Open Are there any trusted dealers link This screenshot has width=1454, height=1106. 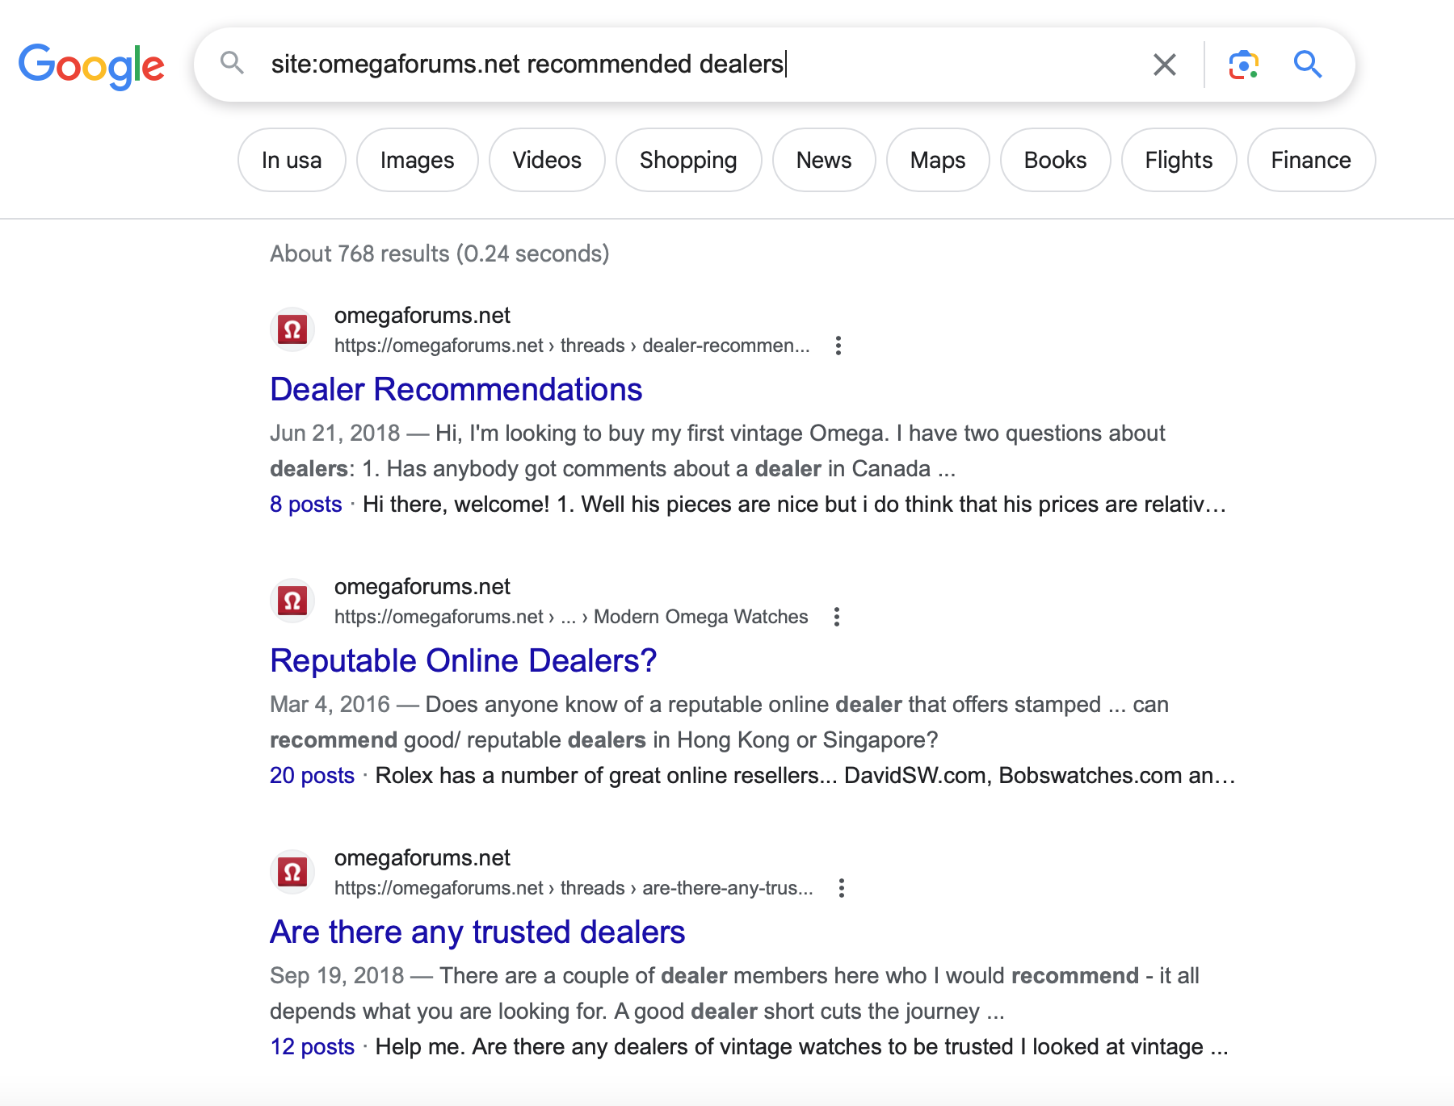[477, 932]
